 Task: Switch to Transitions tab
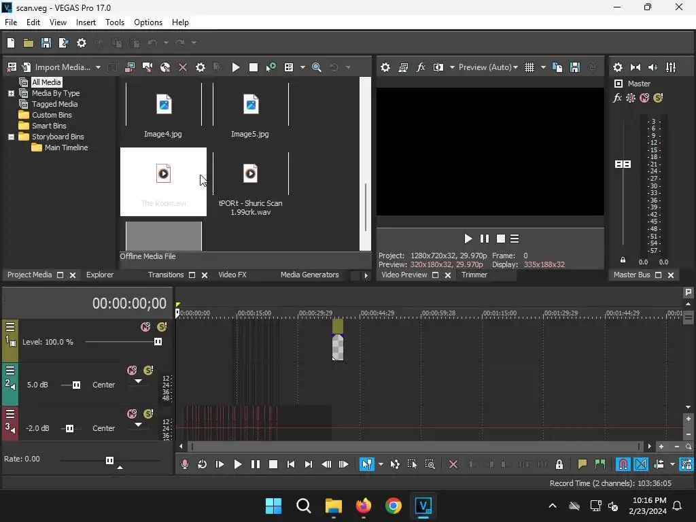pos(166,275)
